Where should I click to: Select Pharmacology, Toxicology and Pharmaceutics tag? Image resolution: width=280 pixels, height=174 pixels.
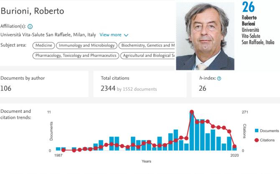click(76, 55)
